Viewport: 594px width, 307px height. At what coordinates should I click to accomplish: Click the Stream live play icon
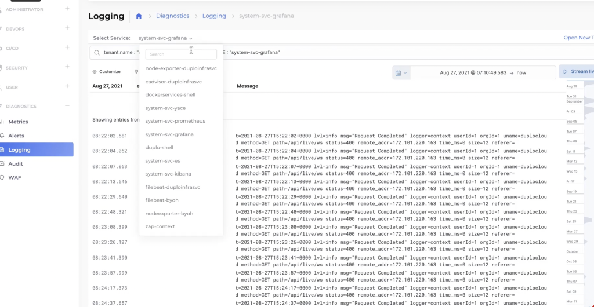[x=565, y=72]
